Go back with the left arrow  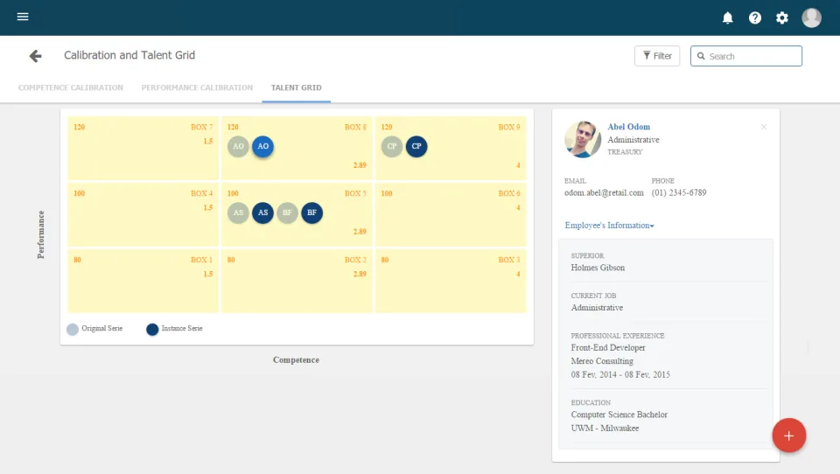[x=35, y=56]
